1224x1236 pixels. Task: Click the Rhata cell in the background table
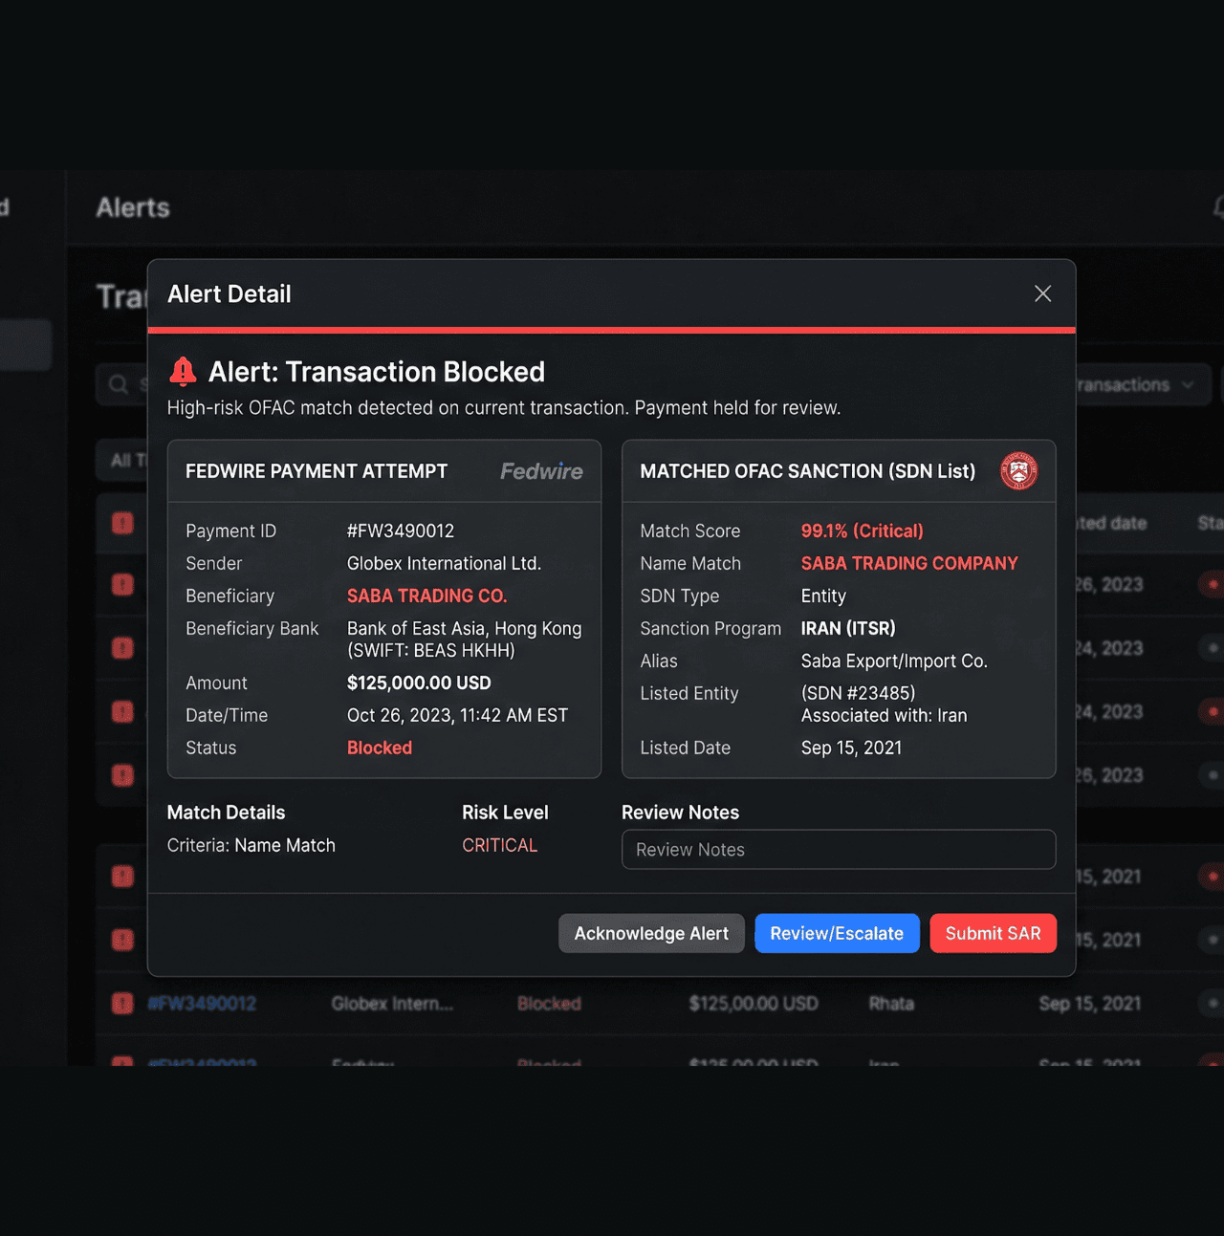click(891, 1004)
